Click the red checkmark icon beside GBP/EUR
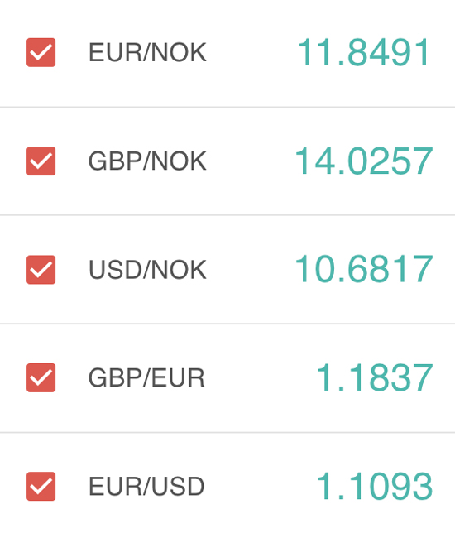 tap(41, 377)
